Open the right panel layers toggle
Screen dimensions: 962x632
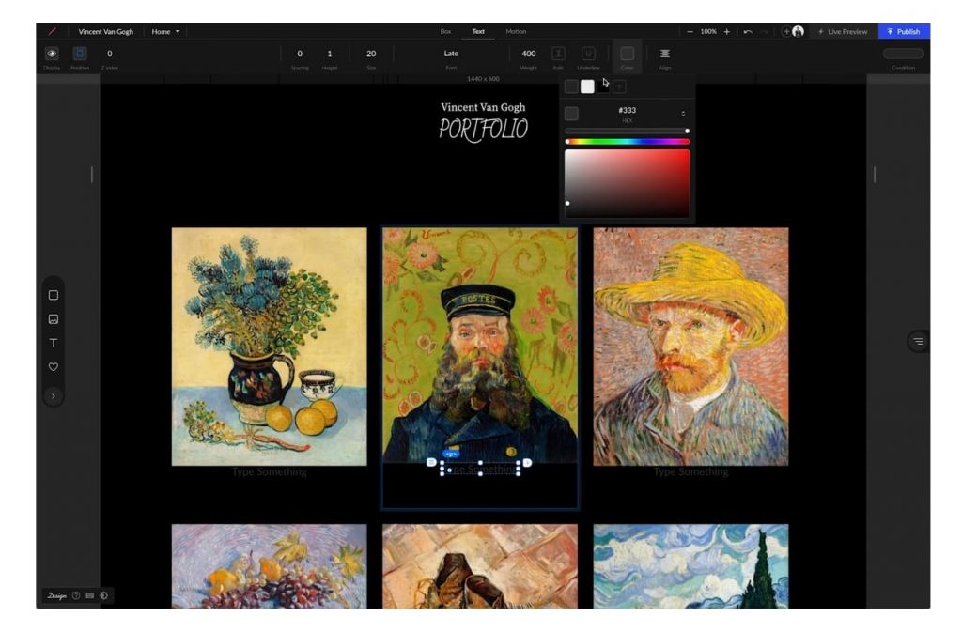(x=918, y=341)
